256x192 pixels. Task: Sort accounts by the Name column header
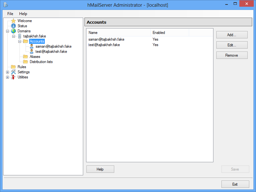(x=118, y=33)
